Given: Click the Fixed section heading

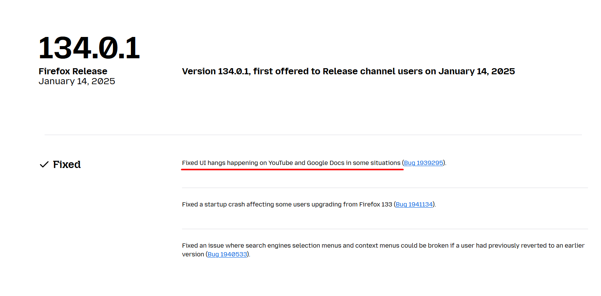Looking at the screenshot, I should pyautogui.click(x=67, y=165).
